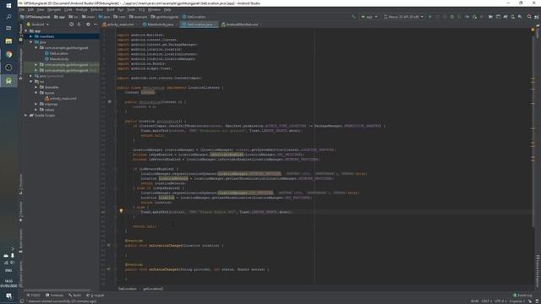Open Project panel settings gear
The image size is (541, 304).
point(88,24)
